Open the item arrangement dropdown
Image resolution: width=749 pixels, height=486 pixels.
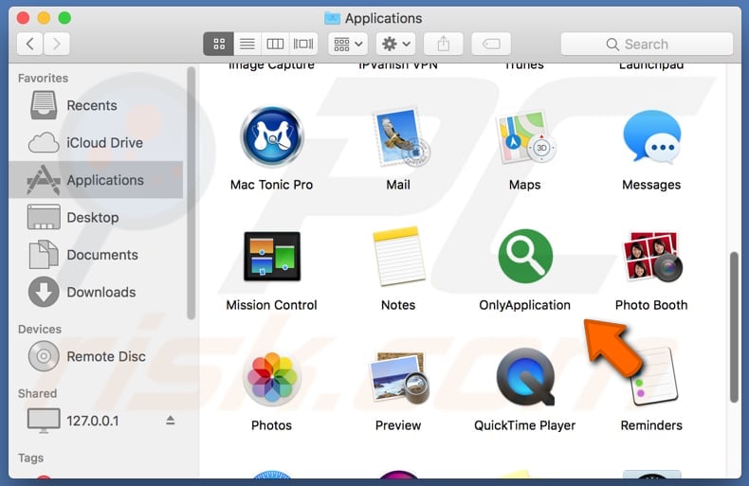(348, 44)
